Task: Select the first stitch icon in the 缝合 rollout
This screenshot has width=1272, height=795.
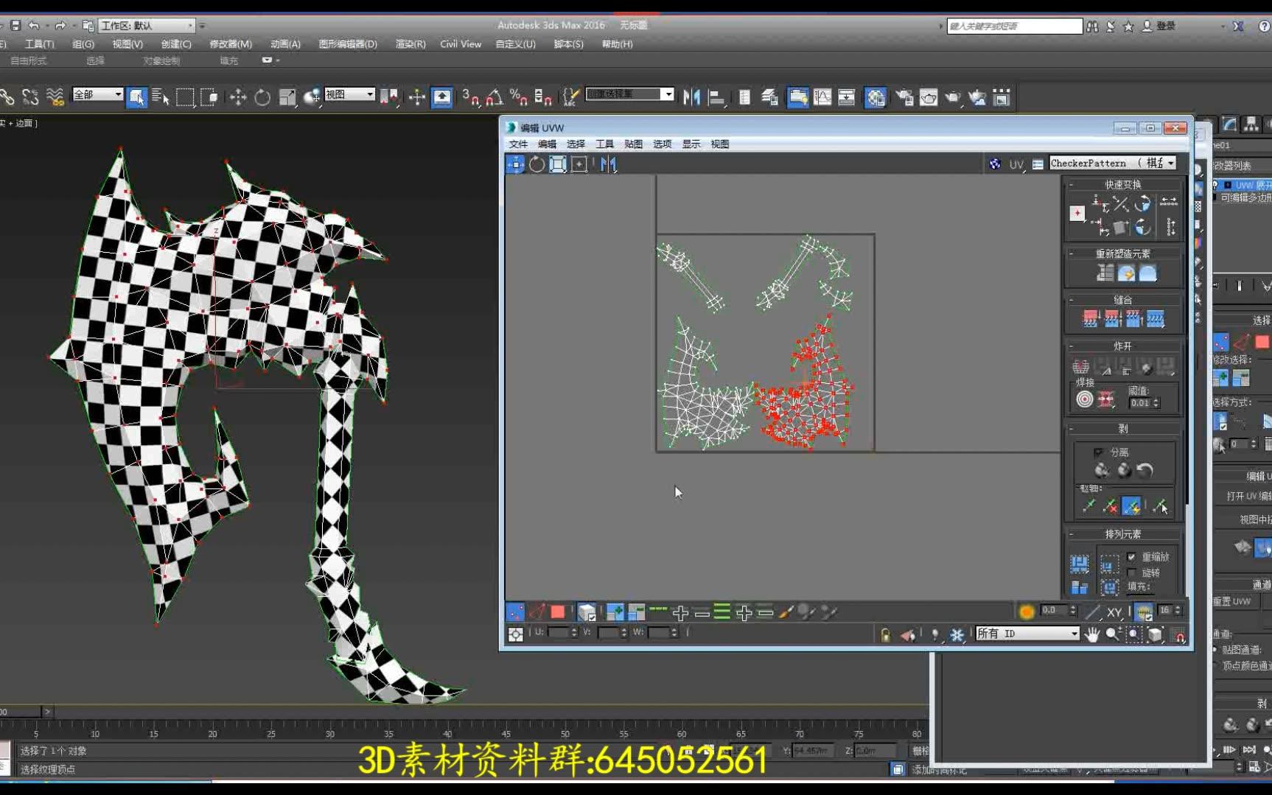Action: [x=1089, y=318]
